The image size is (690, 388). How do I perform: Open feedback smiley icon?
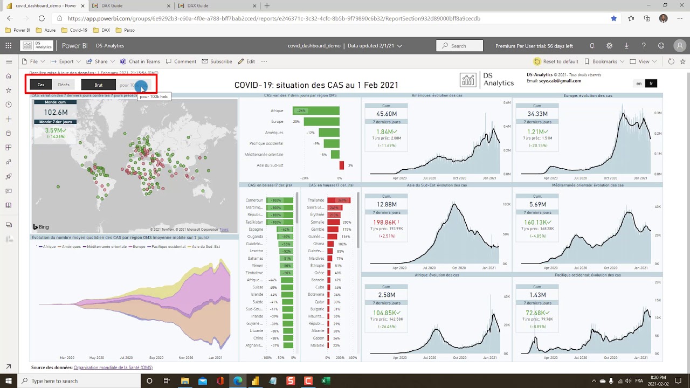(661, 46)
